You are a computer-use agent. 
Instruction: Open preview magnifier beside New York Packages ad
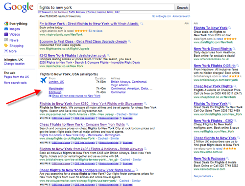(228, 159)
